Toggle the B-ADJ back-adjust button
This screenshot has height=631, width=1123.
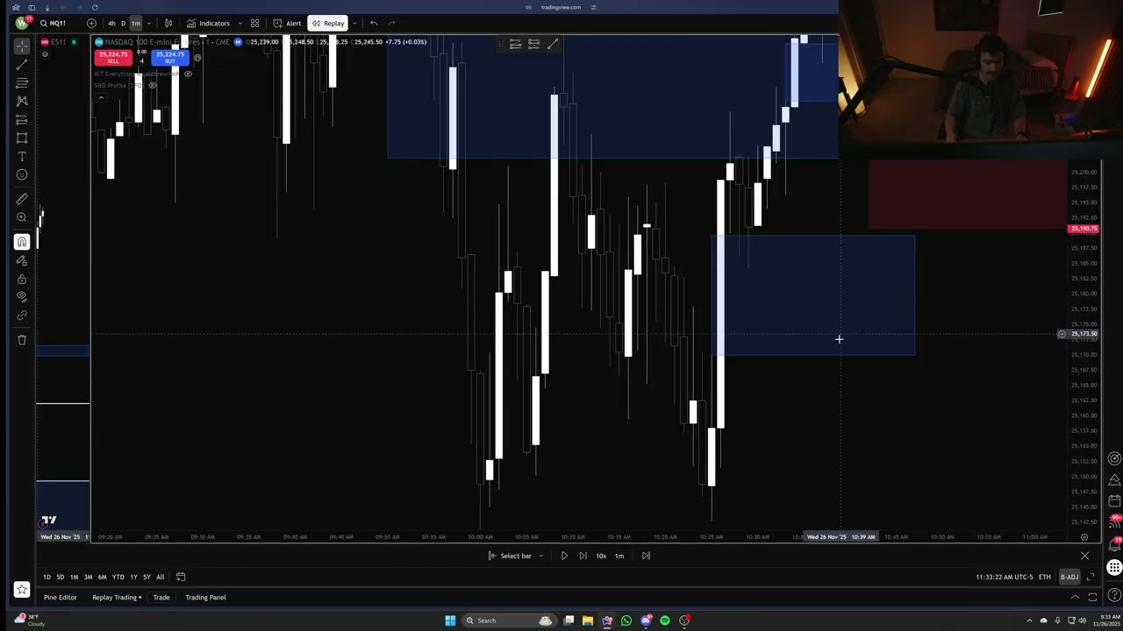[x=1069, y=577]
